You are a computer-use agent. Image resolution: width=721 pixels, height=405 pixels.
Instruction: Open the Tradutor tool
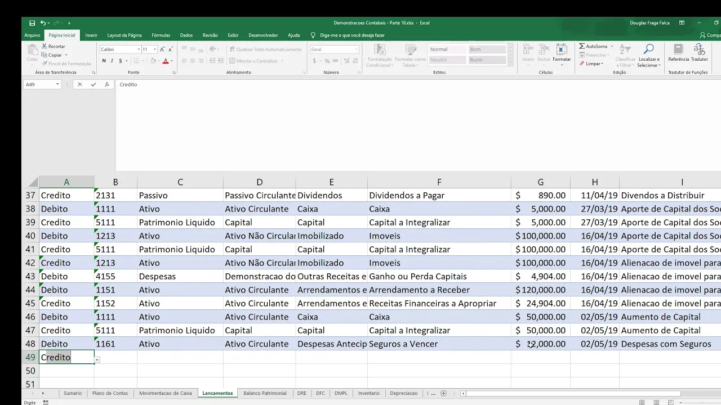[x=700, y=53]
